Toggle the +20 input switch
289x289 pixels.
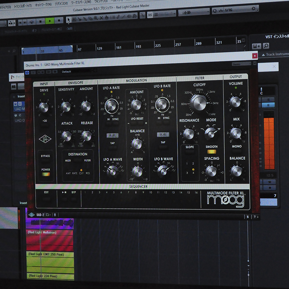point(44,125)
